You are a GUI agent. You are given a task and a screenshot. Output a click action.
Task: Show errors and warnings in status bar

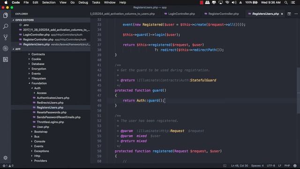click(8, 166)
